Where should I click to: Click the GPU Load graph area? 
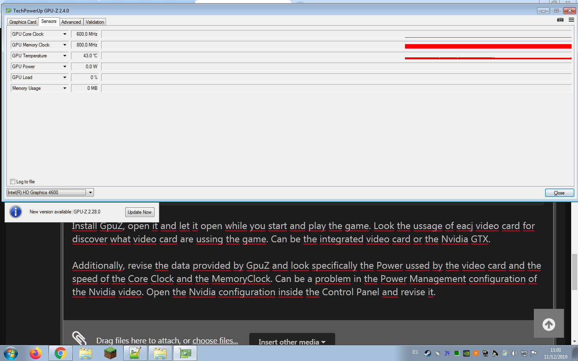[x=336, y=77]
